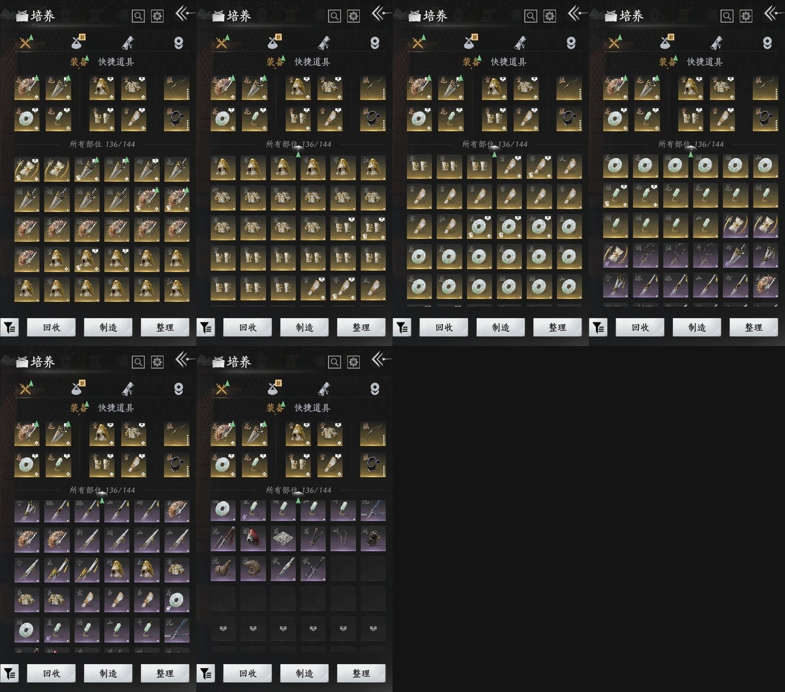Open settings gear in bottom row first panel
The image size is (785, 692).
pyautogui.click(x=157, y=362)
